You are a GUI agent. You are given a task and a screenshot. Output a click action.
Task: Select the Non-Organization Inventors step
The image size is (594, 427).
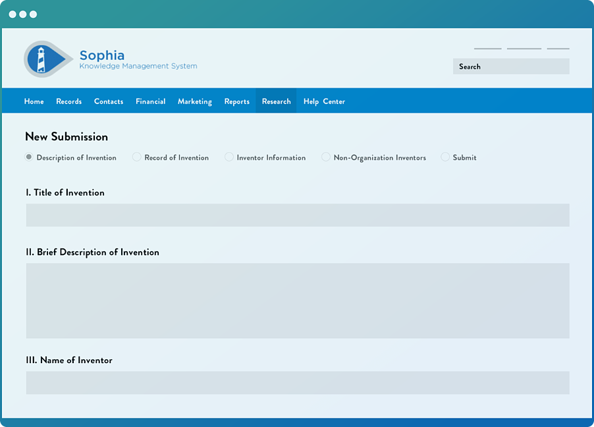[326, 157]
